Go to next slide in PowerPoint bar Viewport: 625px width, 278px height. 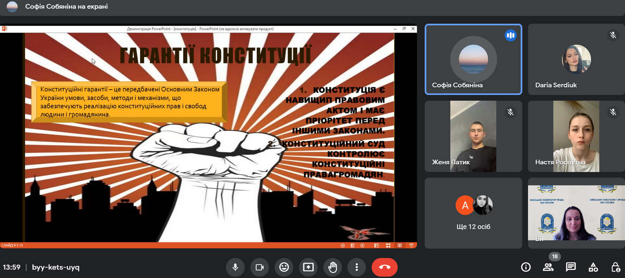point(362,245)
